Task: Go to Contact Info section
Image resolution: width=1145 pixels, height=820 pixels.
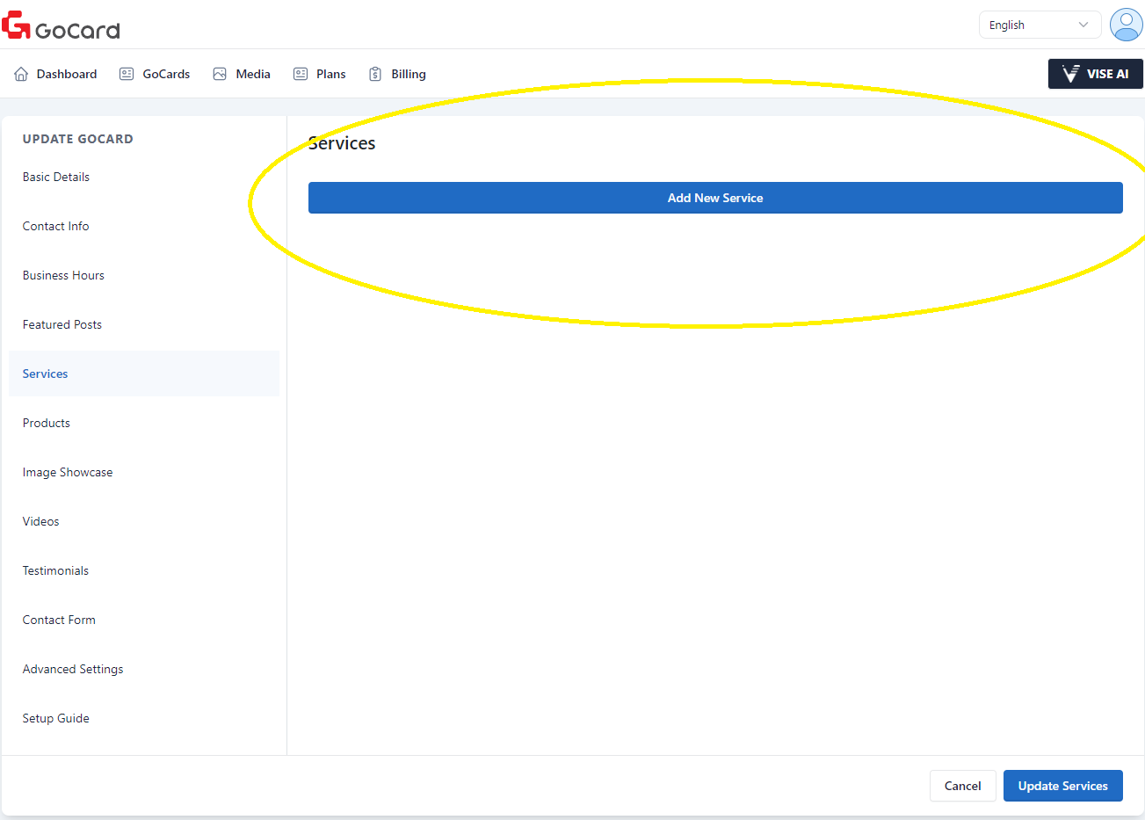Action: point(56,226)
